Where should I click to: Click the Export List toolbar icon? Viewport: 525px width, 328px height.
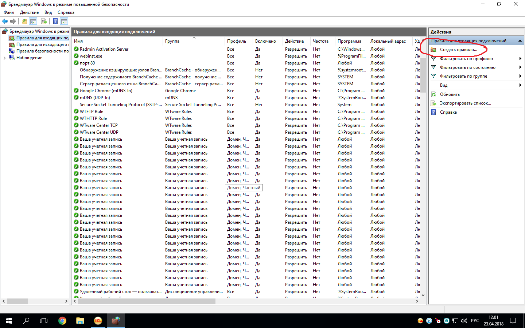(x=44, y=21)
